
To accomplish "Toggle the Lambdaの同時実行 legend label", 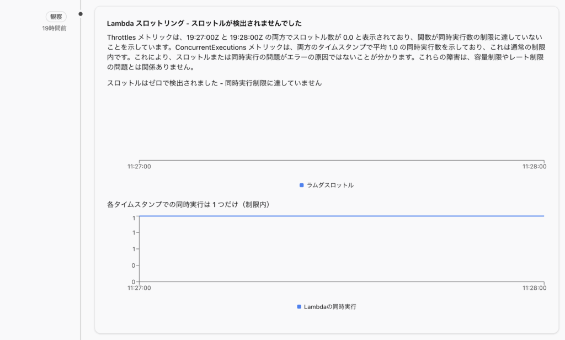I will pyautogui.click(x=330, y=306).
